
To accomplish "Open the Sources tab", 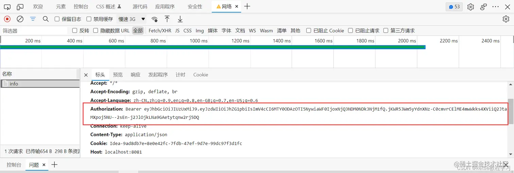I will 140,6.
